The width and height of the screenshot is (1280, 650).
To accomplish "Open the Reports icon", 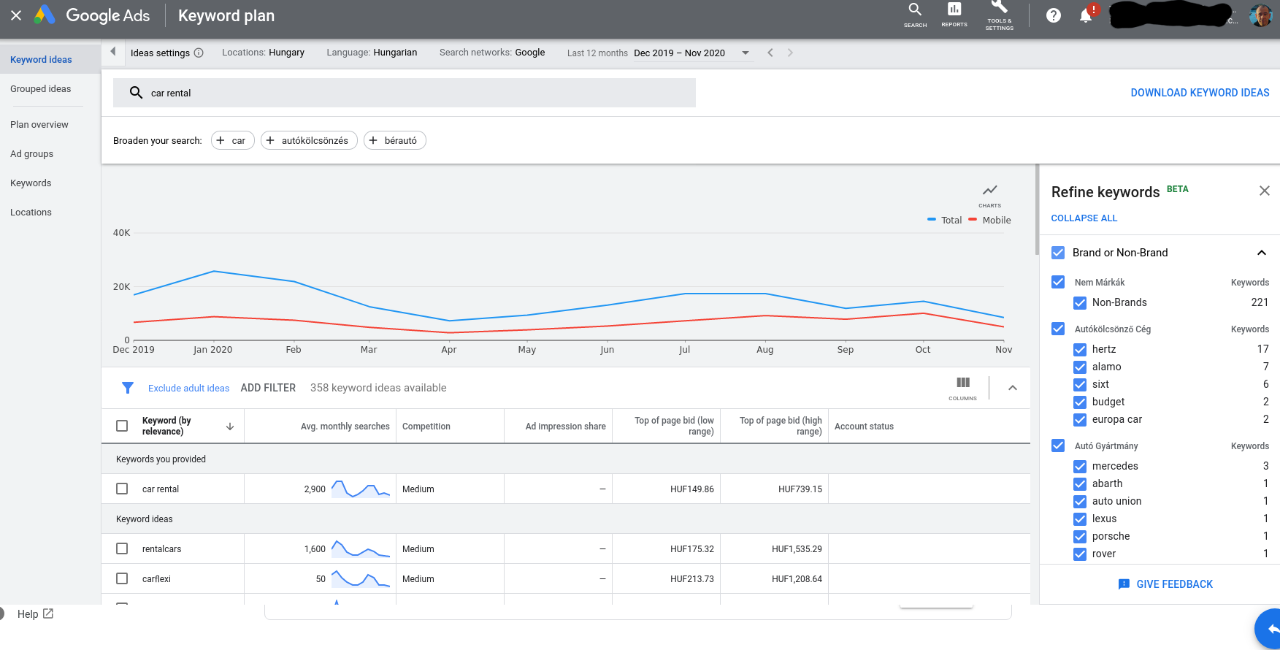I will pos(954,15).
